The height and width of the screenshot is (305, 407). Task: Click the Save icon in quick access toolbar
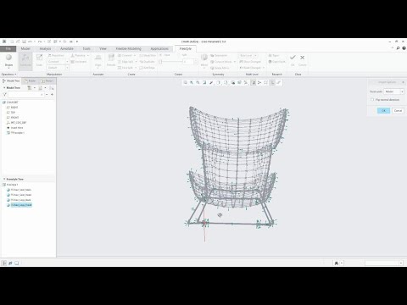(24, 42)
